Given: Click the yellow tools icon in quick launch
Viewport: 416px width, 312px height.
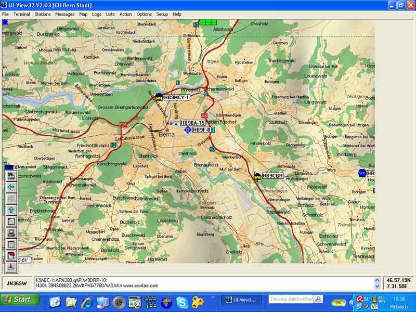Looking at the screenshot, I should click(x=198, y=302).
